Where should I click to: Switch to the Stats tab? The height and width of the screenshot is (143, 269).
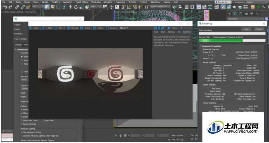coord(163,32)
